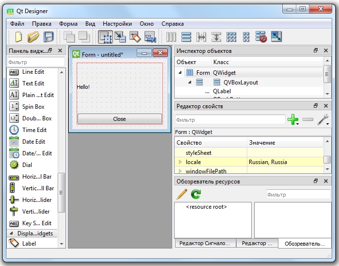Click the remove property minus icon
This screenshot has height=266, width=339.
click(308, 119)
